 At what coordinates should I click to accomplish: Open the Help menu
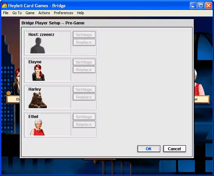pos(80,13)
